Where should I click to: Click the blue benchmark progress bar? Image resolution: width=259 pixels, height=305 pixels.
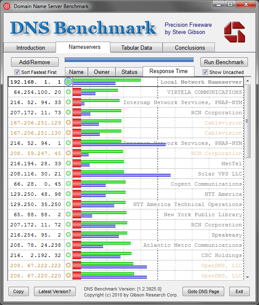[x=129, y=60]
